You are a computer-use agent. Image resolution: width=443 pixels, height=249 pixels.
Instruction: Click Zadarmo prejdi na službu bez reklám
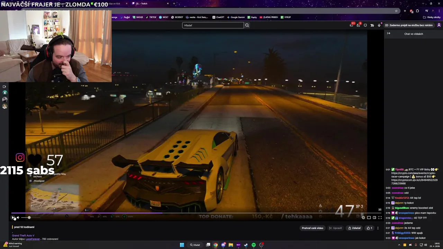click(x=409, y=25)
